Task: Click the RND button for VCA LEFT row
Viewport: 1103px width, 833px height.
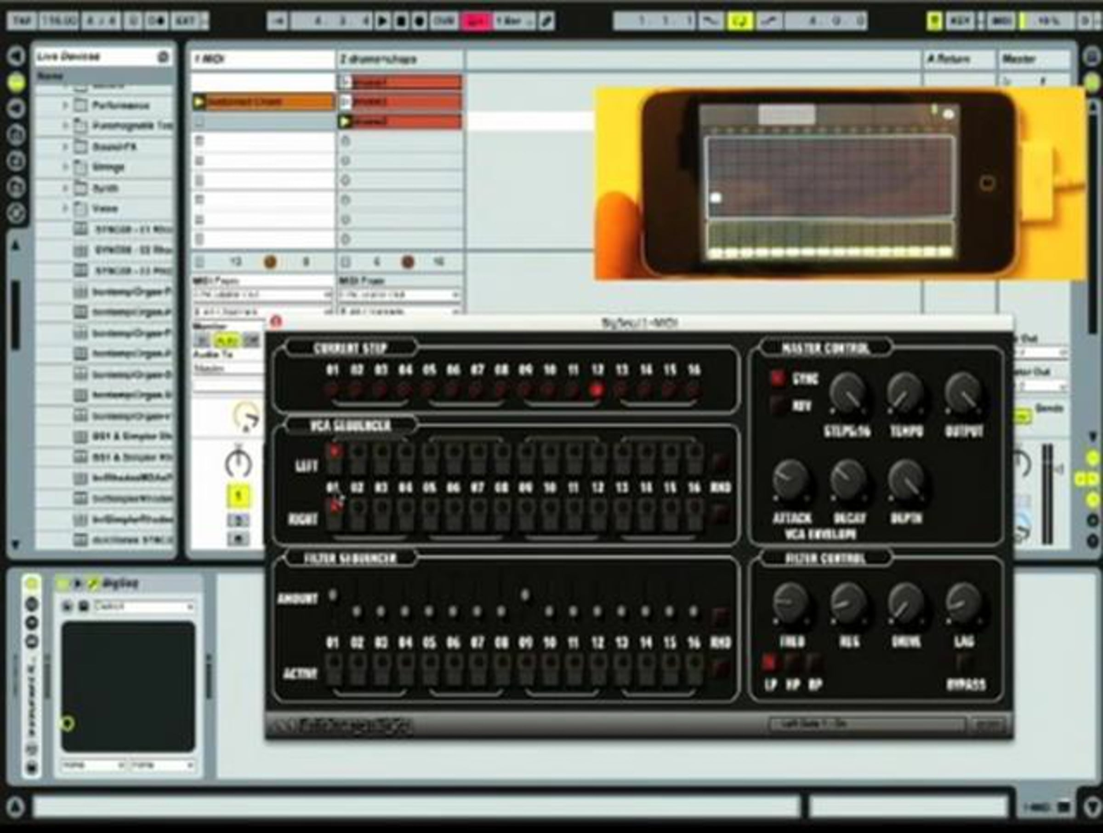Action: click(x=720, y=462)
